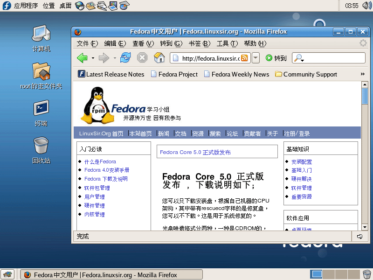Open the 计算机 desktop icon
This screenshot has width=373, height=280.
point(41,38)
